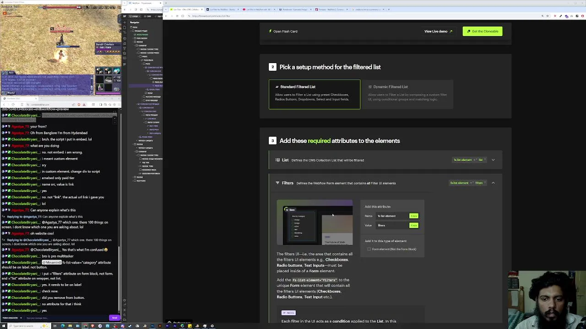Expand the List attribute row chevron

tap(493, 160)
